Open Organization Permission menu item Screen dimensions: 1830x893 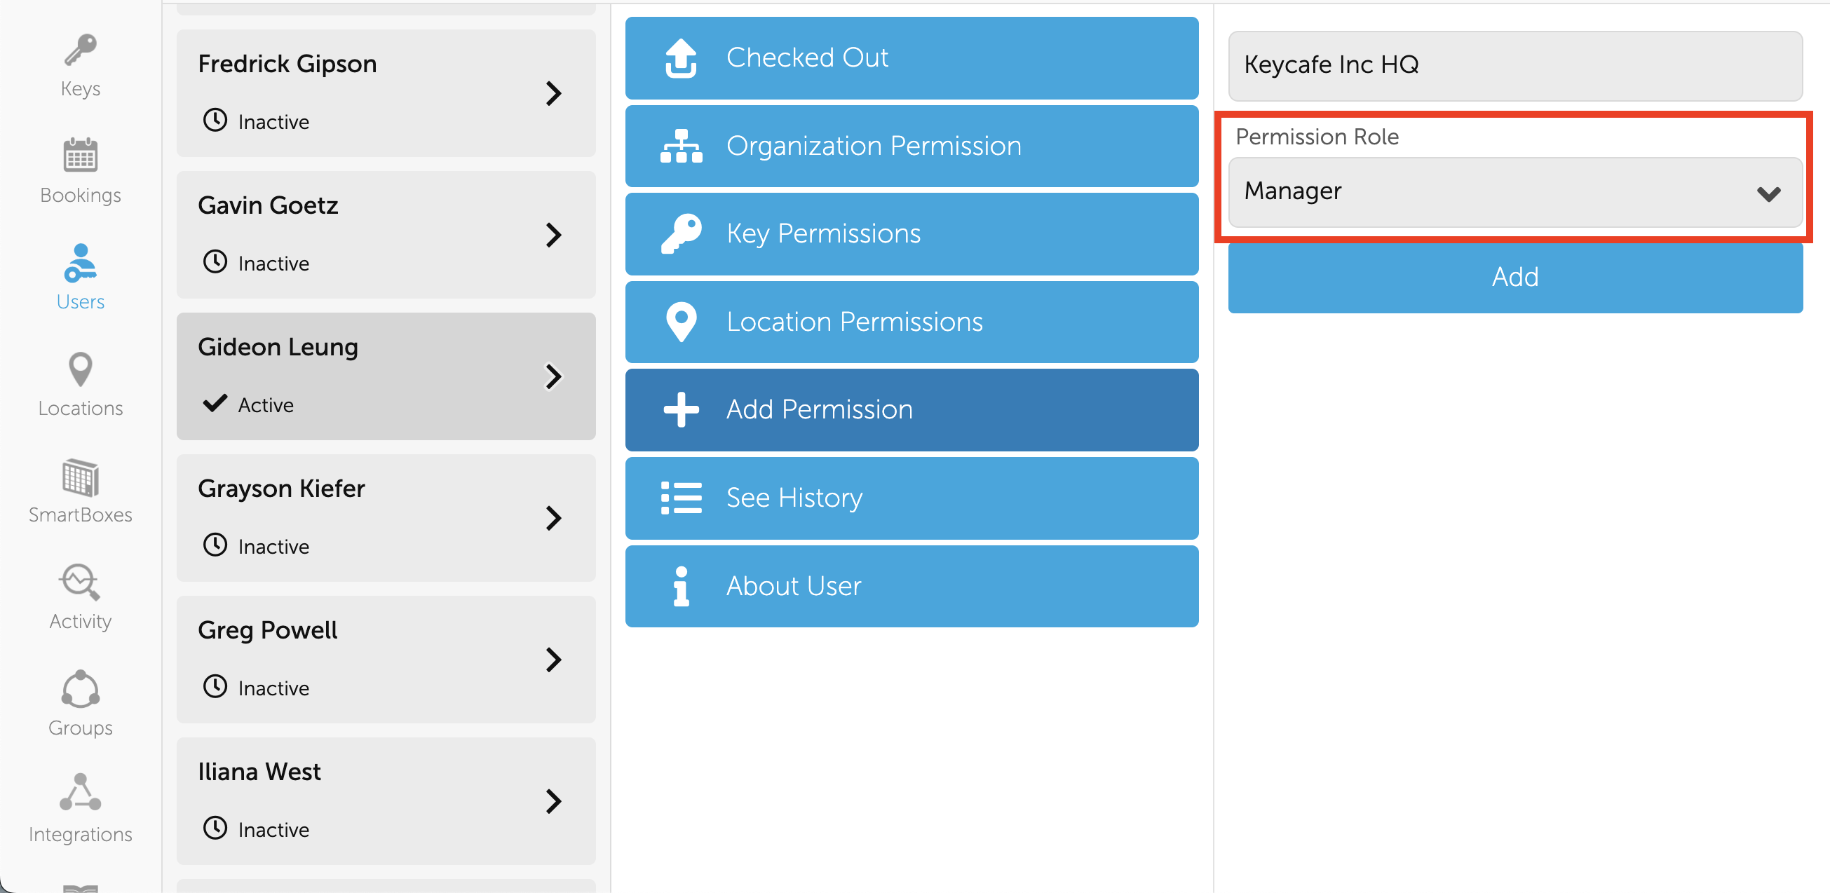tap(911, 146)
